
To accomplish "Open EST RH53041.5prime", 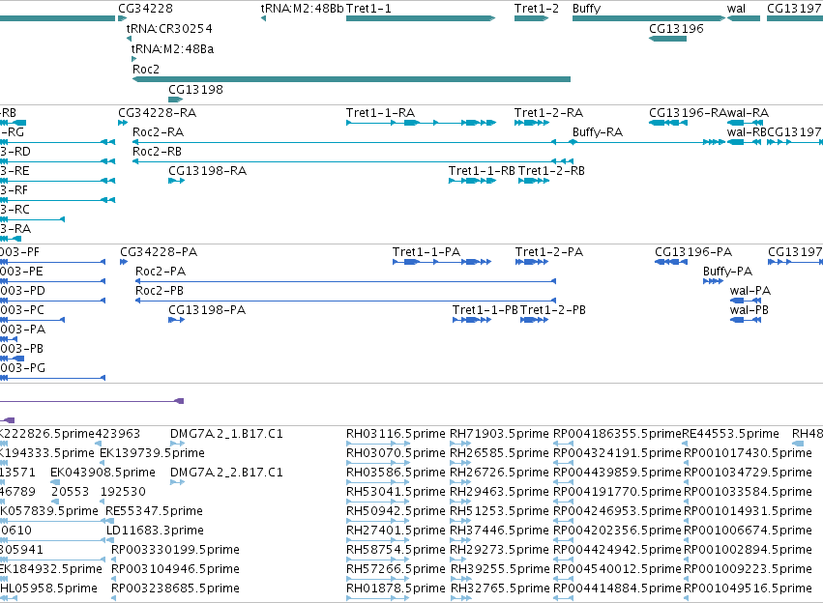I will 396,493.
